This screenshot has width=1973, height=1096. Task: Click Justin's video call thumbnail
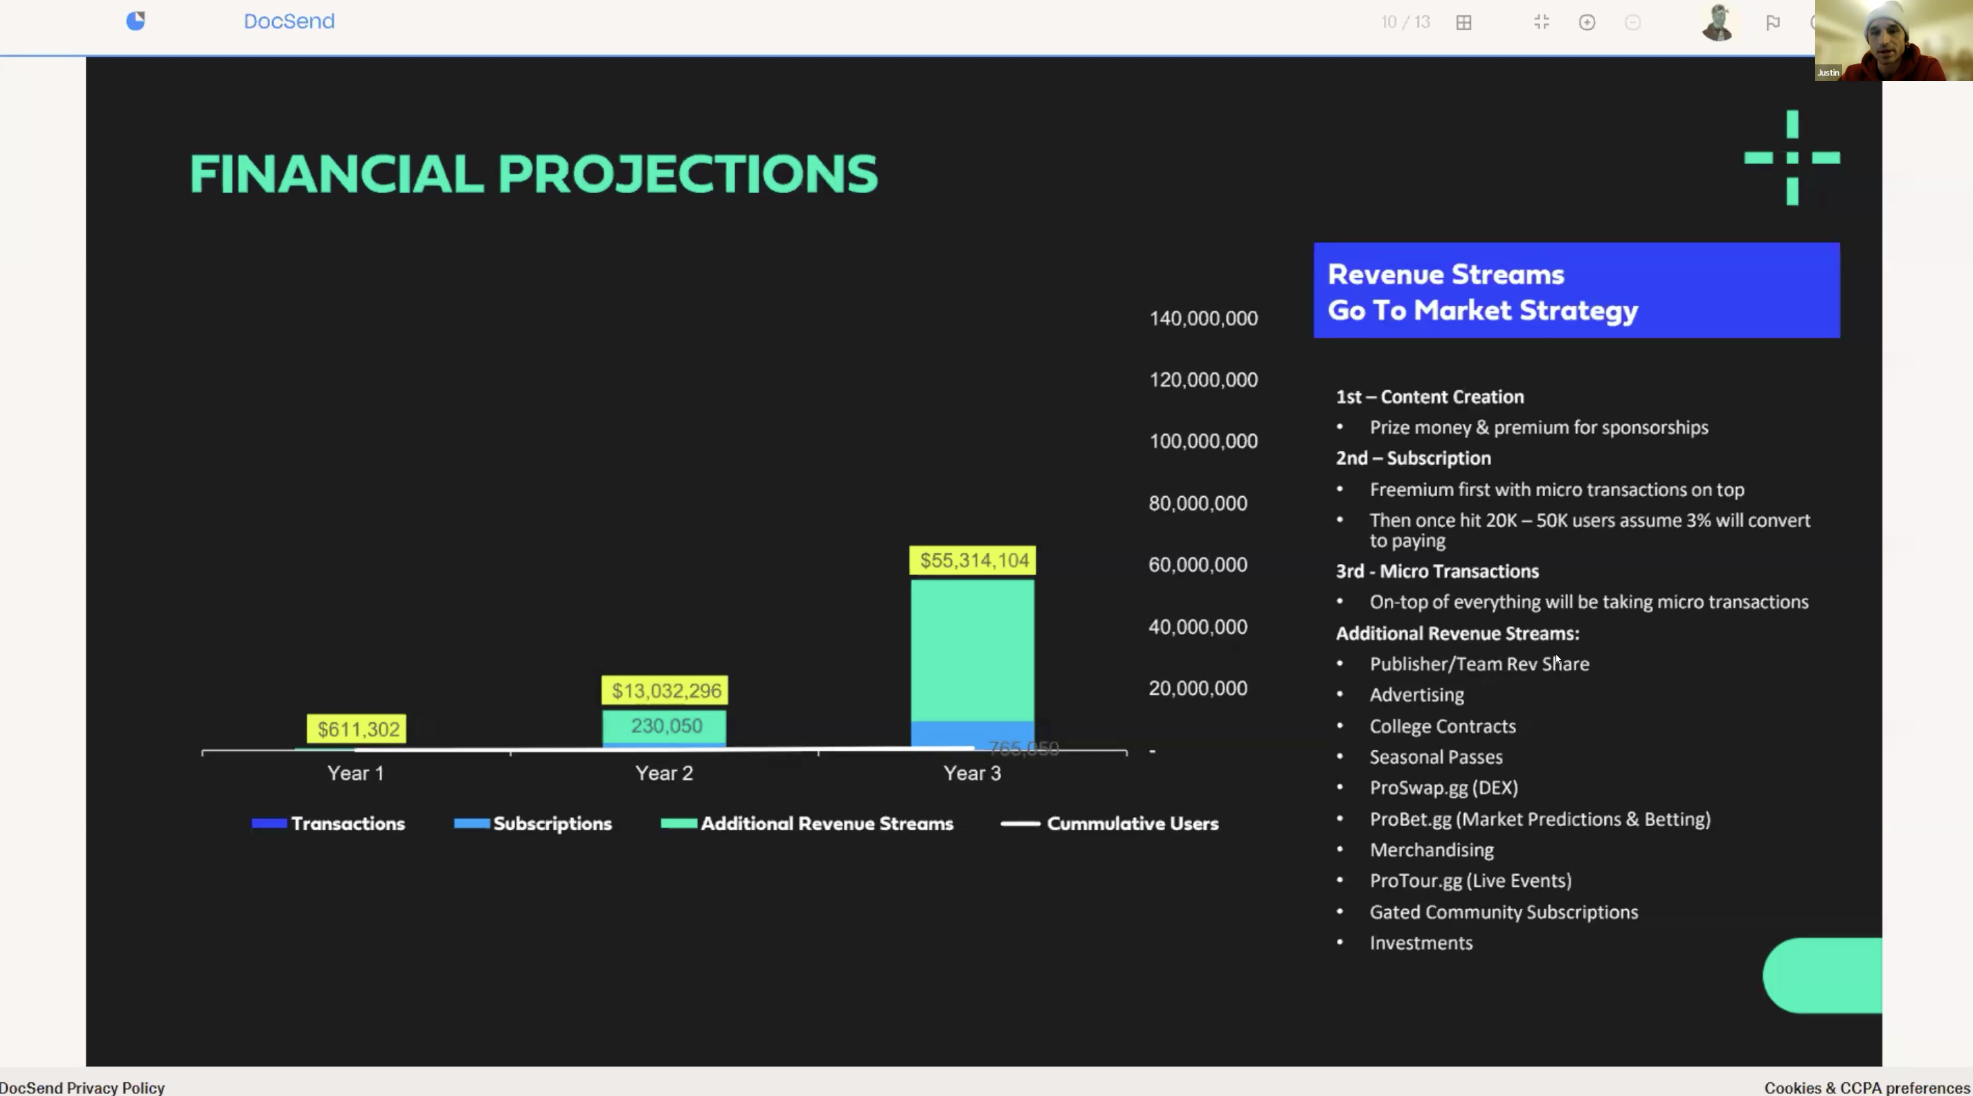[x=1893, y=40]
